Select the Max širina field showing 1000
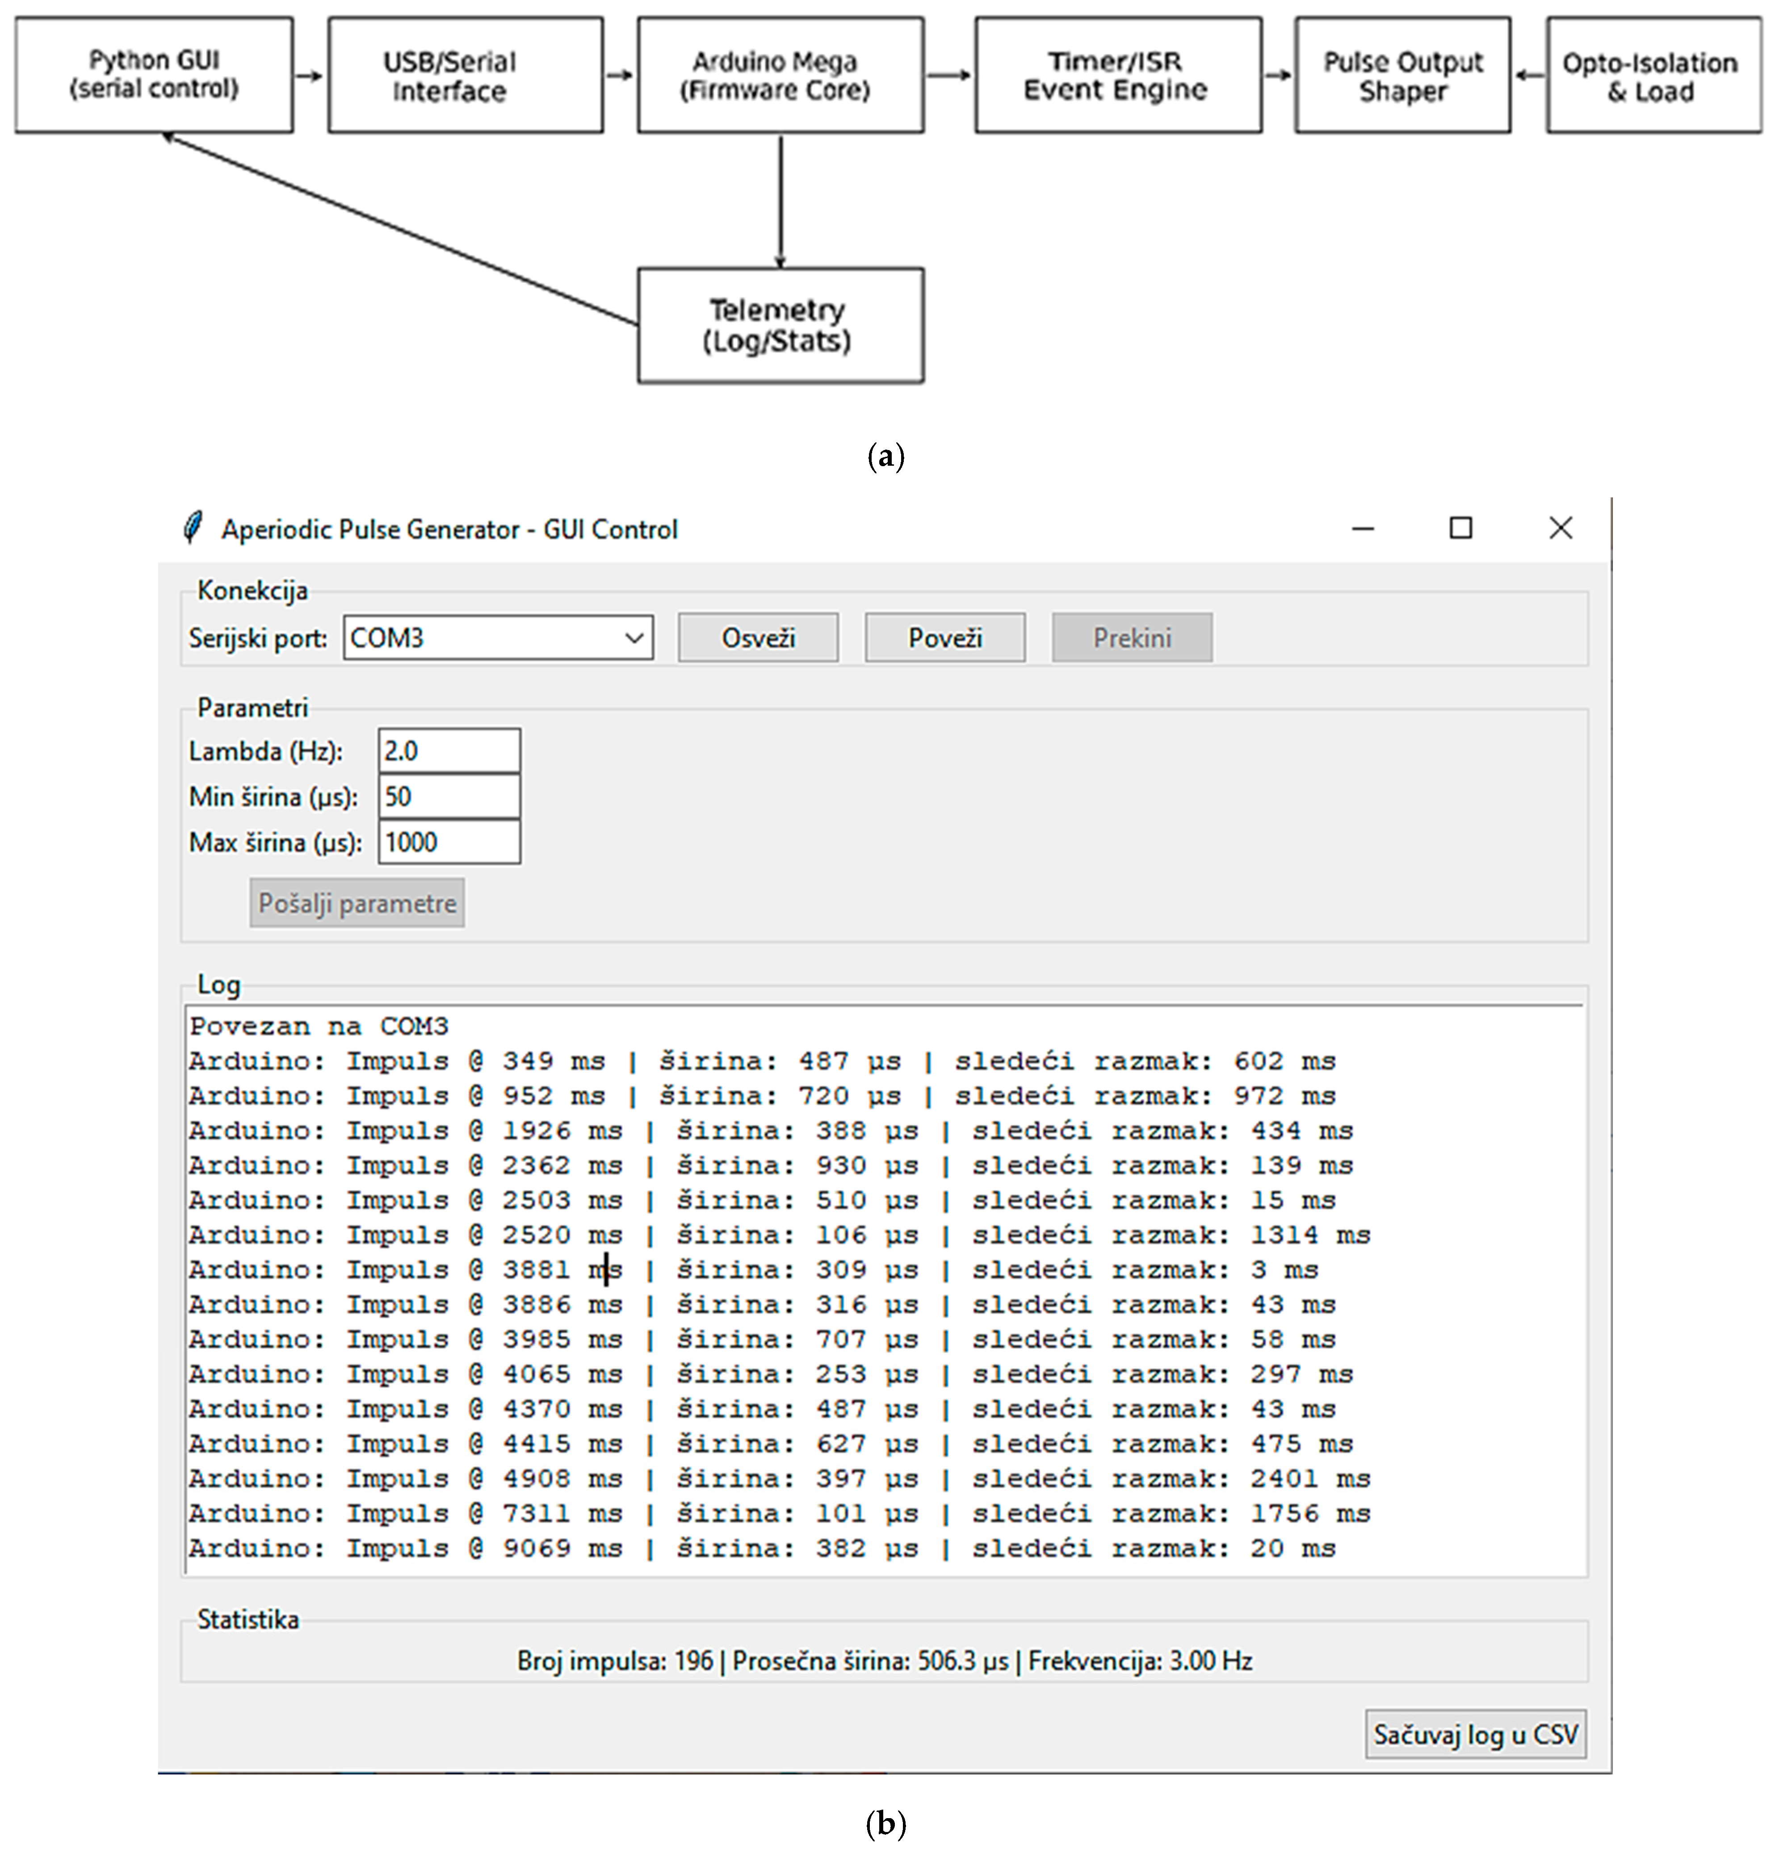The image size is (1779, 1853). pyautogui.click(x=449, y=842)
